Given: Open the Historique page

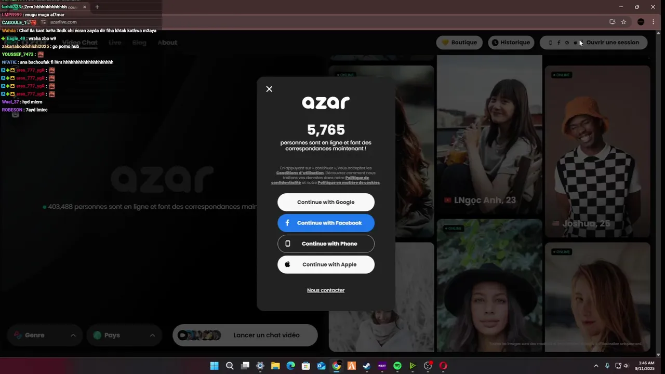Looking at the screenshot, I should (511, 43).
